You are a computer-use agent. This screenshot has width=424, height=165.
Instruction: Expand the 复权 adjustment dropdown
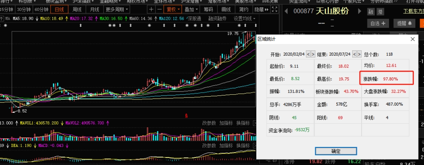pos(173,9)
